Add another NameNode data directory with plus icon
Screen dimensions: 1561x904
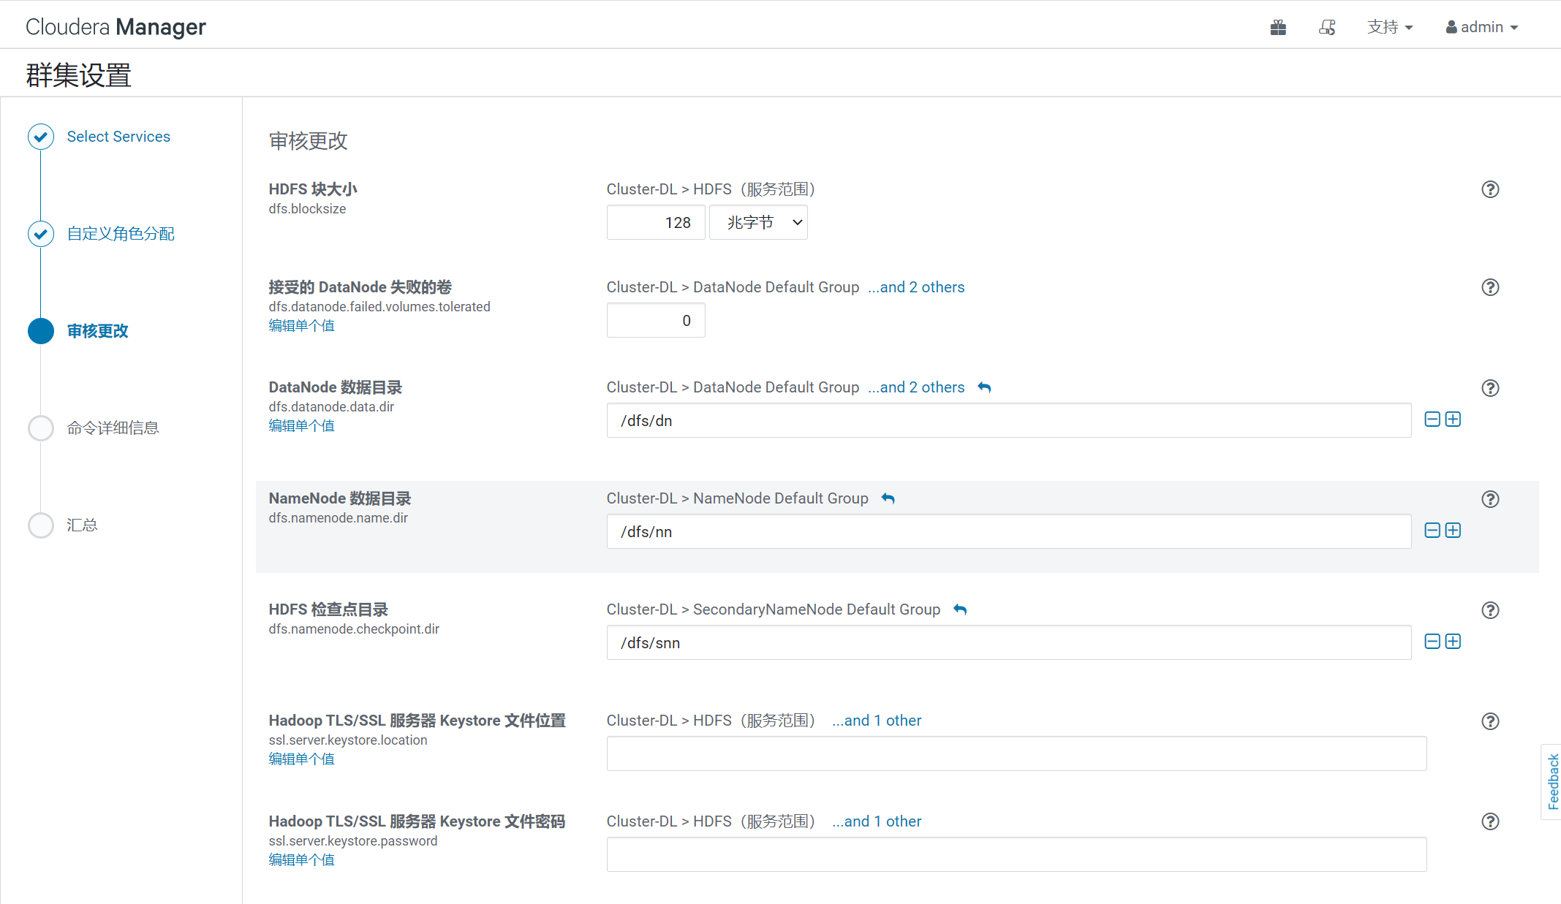(1453, 531)
